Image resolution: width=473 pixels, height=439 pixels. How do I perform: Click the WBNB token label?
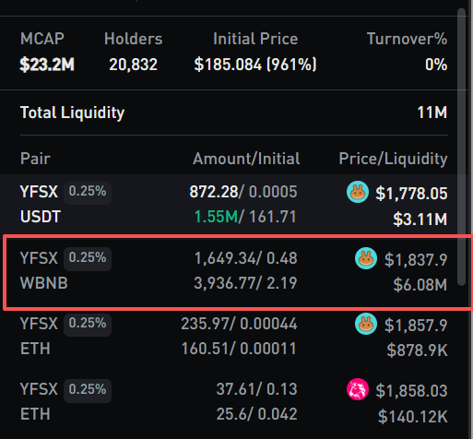coord(44,283)
